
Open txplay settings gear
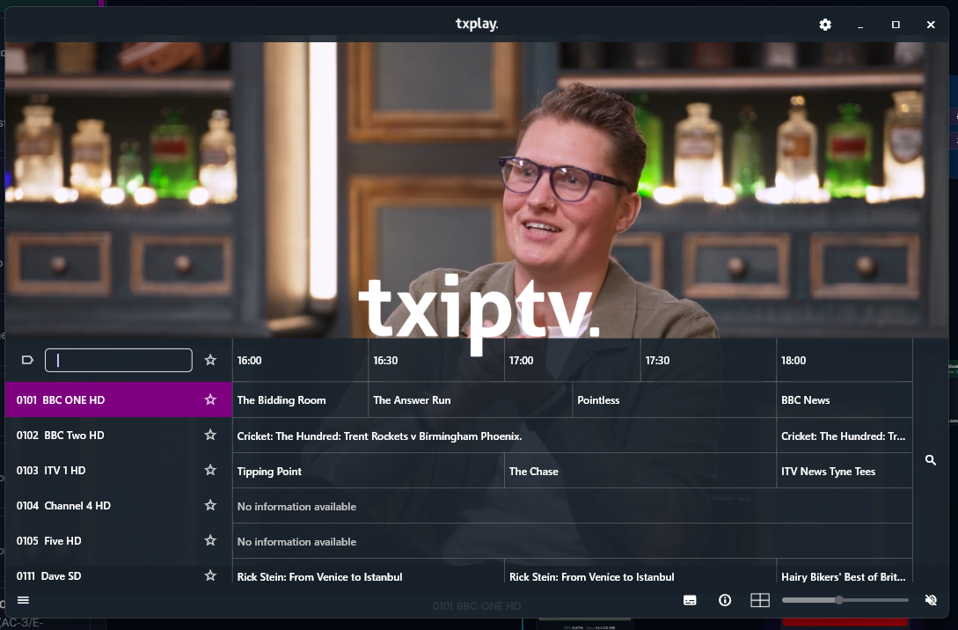[825, 25]
